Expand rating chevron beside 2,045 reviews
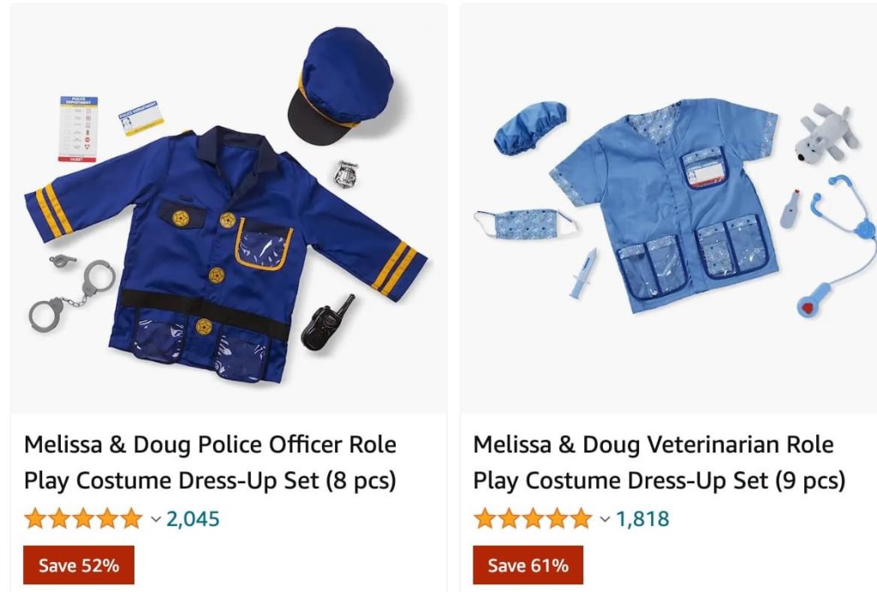This screenshot has width=877, height=592. click(x=156, y=518)
